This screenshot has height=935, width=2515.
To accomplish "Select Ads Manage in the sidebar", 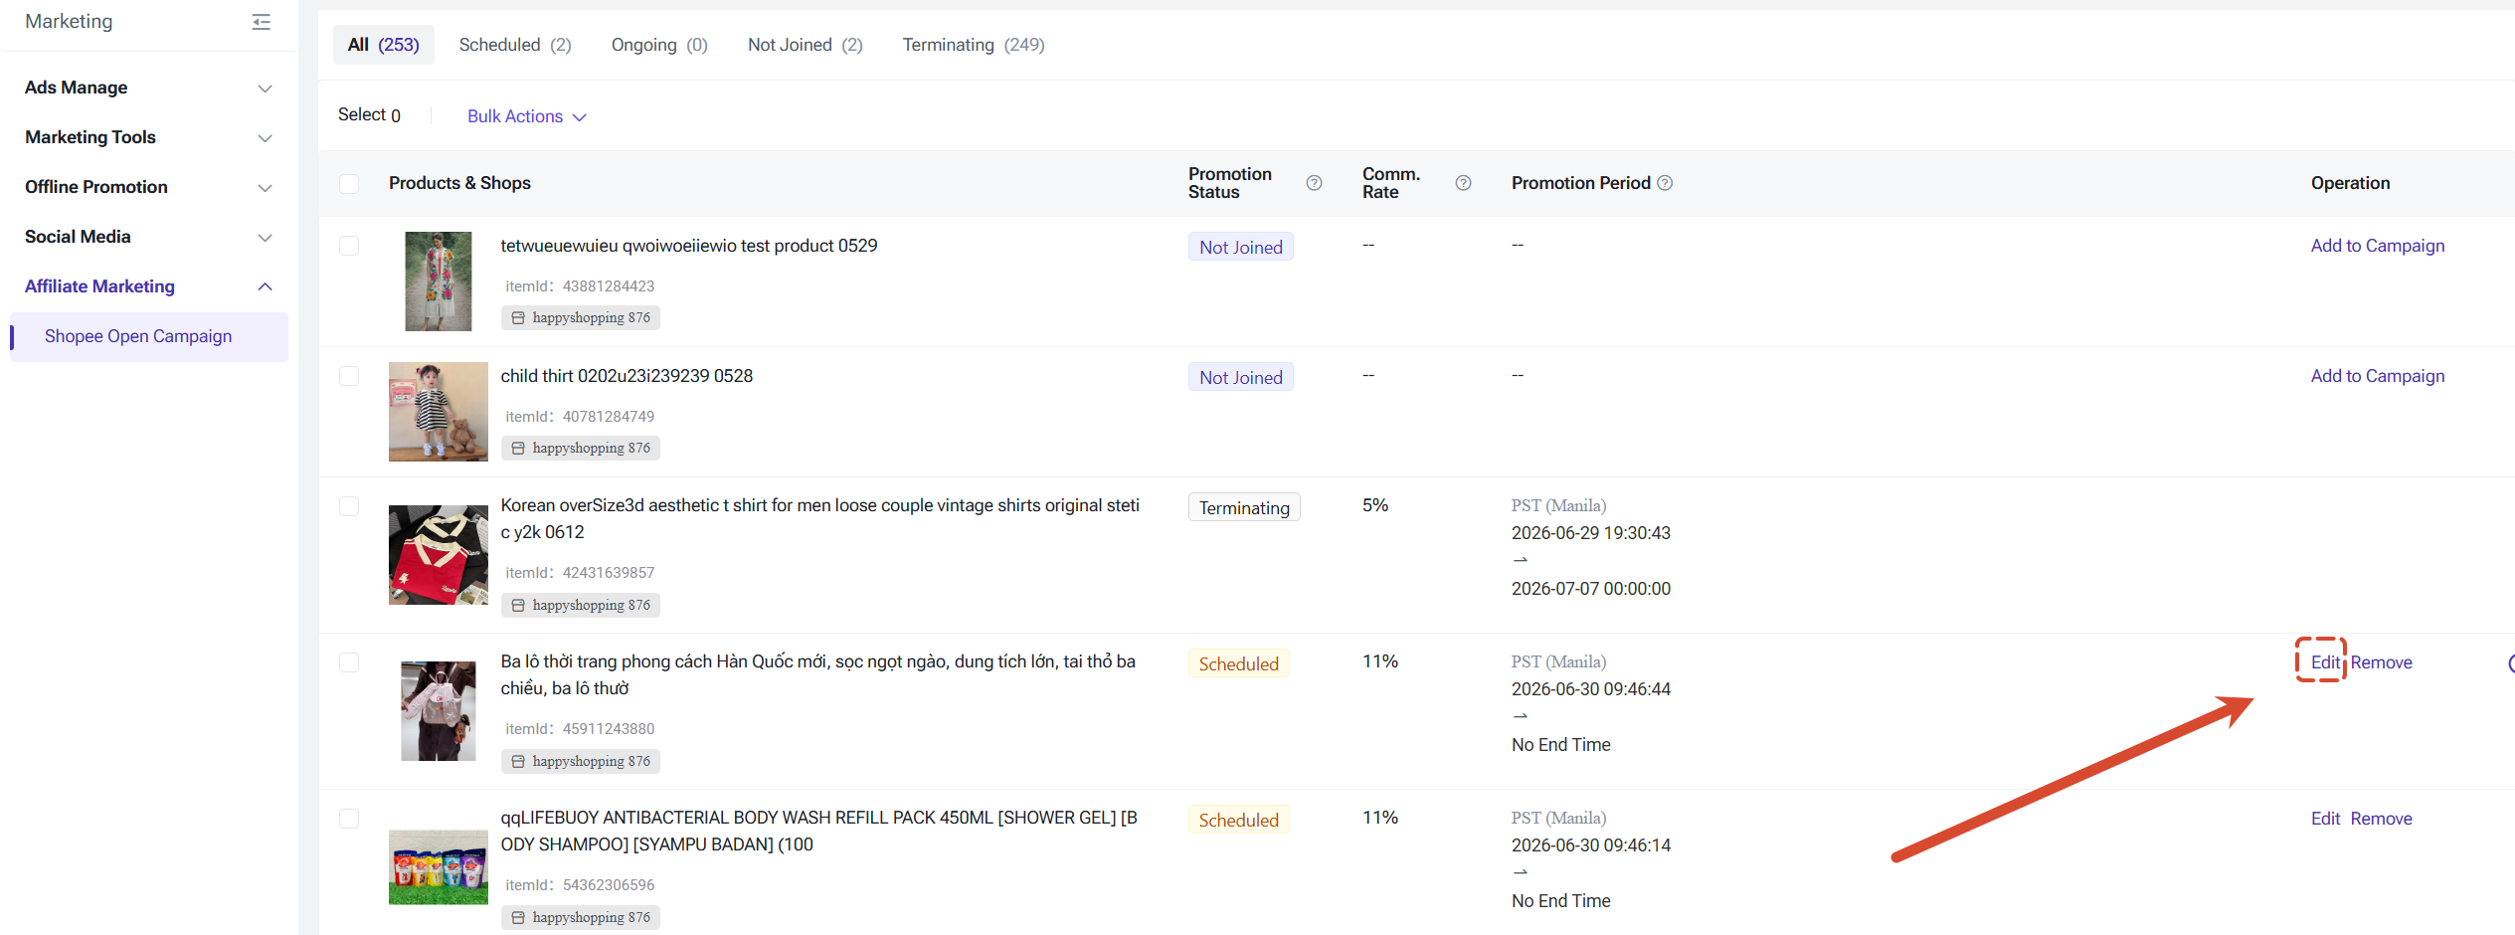I will pos(77,88).
